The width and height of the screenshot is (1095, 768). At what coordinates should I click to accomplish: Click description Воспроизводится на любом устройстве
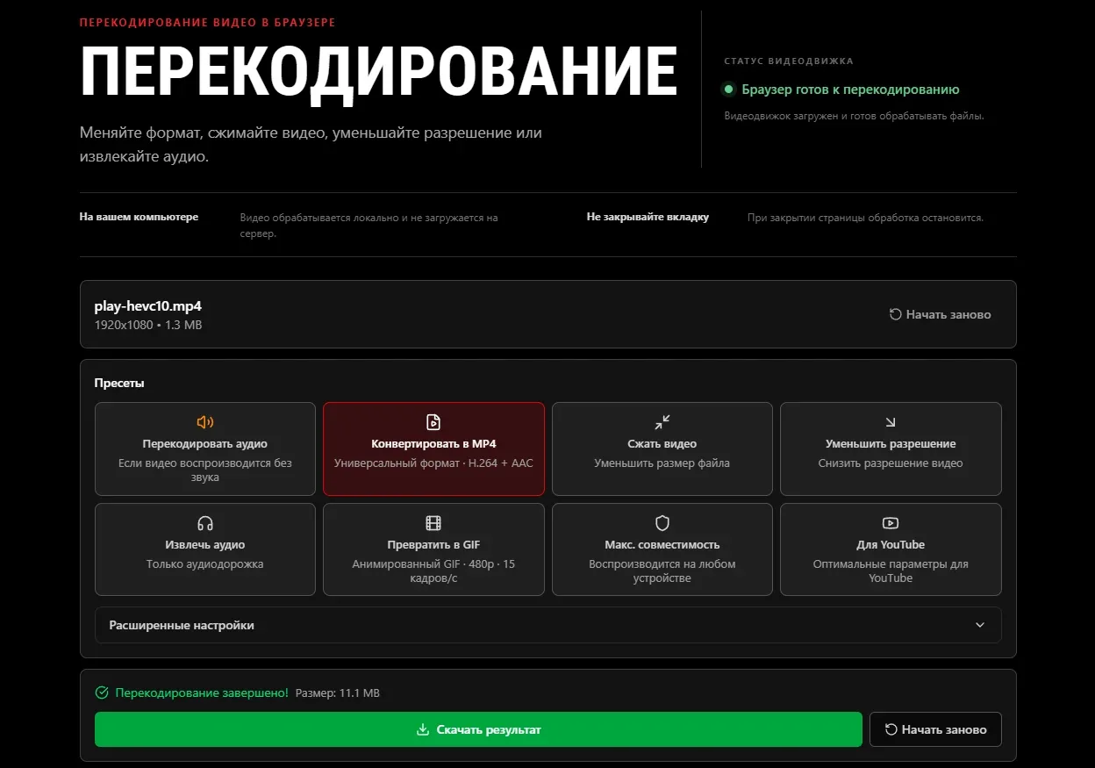click(662, 571)
